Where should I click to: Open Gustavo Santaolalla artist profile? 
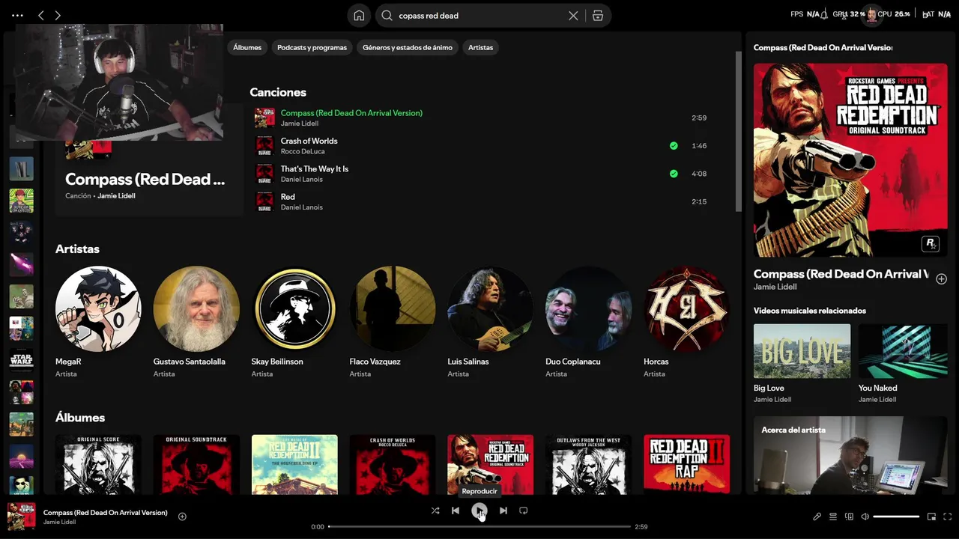[196, 320]
